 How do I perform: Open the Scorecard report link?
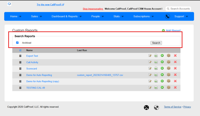coord(32,69)
